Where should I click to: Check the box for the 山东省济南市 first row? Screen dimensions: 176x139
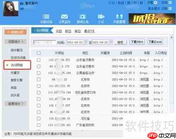tap(39, 60)
